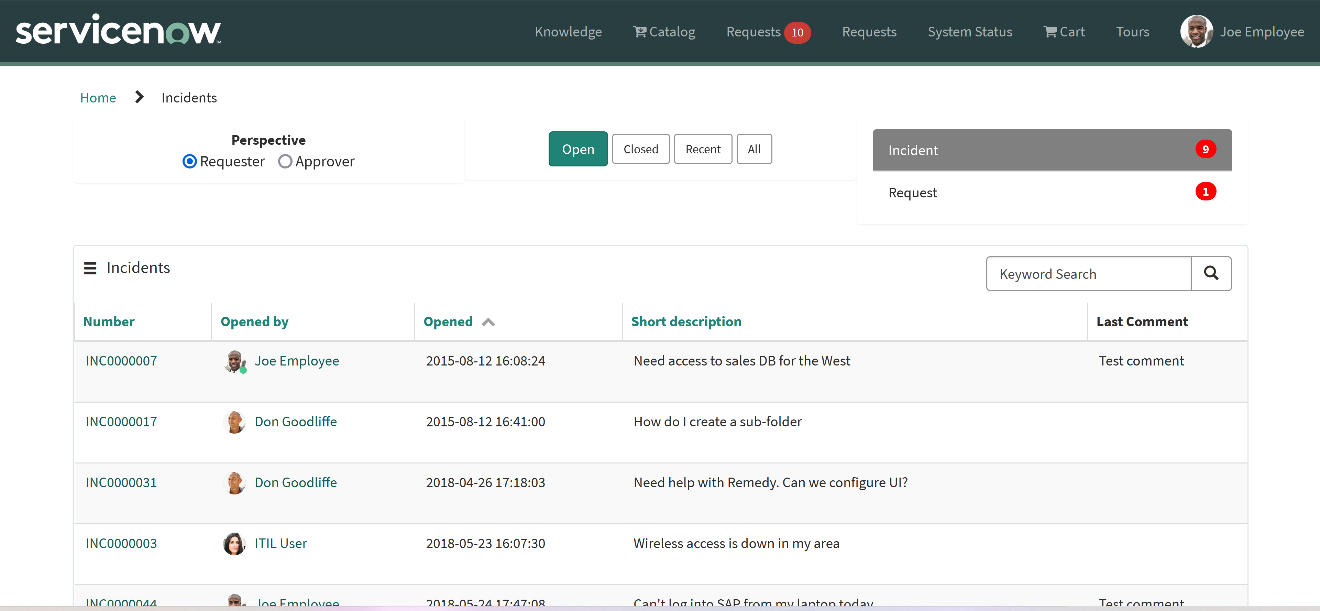Select the Approver perspective radio button
This screenshot has width=1320, height=611.
click(285, 162)
